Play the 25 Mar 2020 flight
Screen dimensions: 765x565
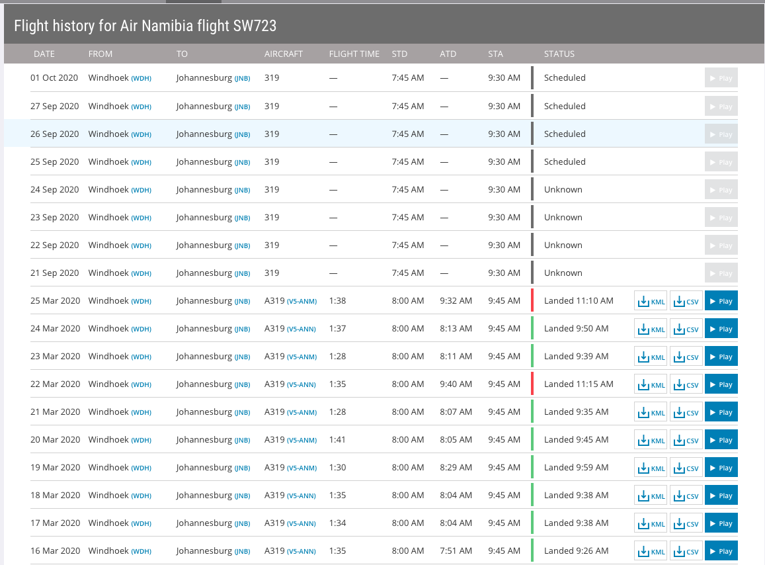pyautogui.click(x=721, y=301)
